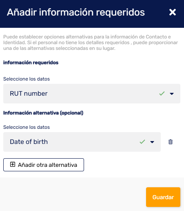Image resolution: width=184 pixels, height=211 pixels.
Task: Click the green checkmark in Date of birth field
Action: click(142, 142)
